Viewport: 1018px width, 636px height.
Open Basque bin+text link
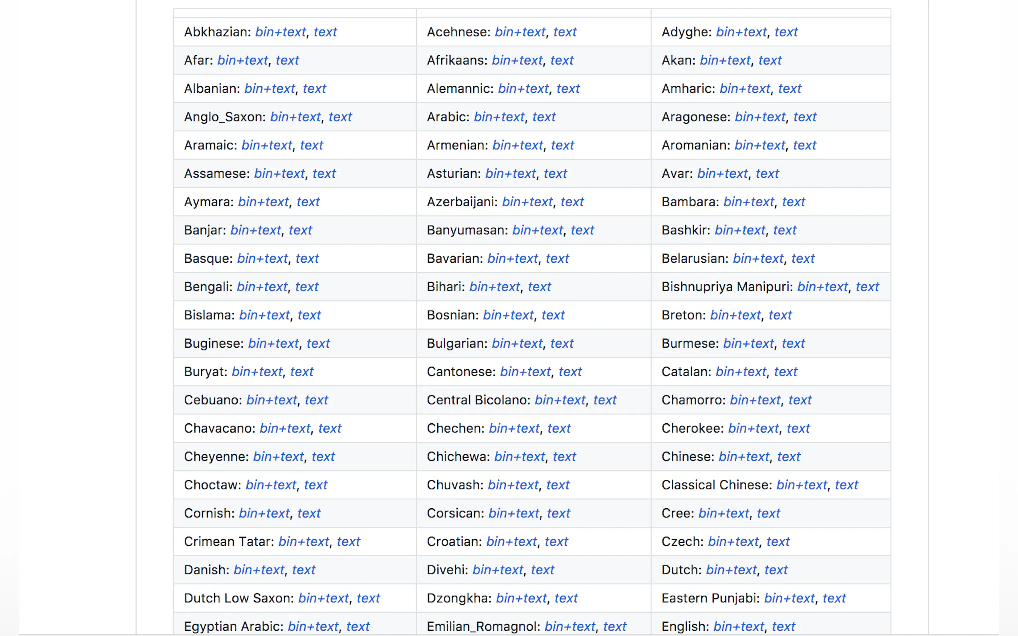pyautogui.click(x=262, y=258)
